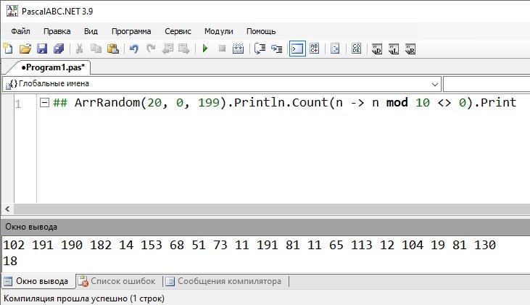The width and height of the screenshot is (530, 305).
Task: Open the Помощь menu
Action: point(261,31)
